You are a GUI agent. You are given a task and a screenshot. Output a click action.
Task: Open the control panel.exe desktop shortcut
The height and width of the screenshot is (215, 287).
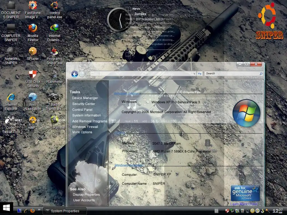pyautogui.click(x=55, y=10)
